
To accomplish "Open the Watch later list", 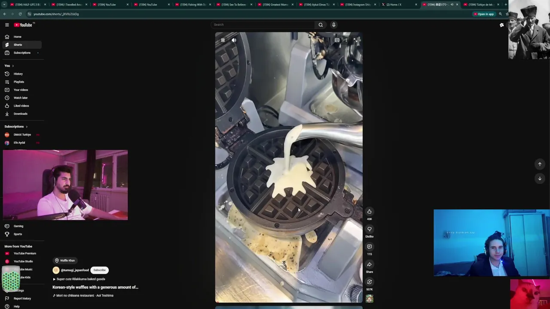I will [x=21, y=98].
